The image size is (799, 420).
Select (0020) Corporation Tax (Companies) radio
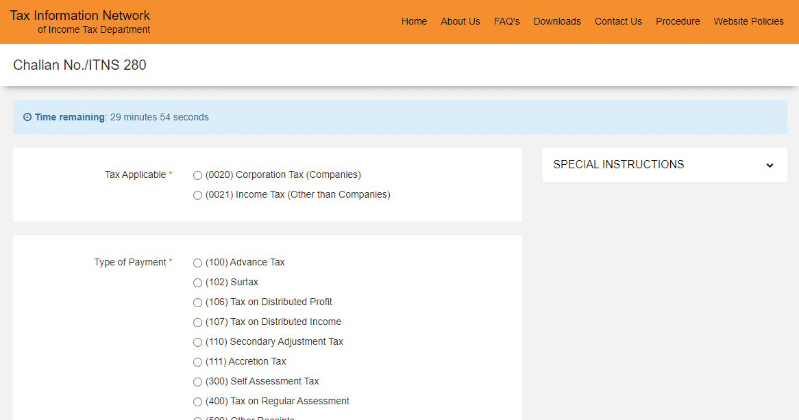198,175
